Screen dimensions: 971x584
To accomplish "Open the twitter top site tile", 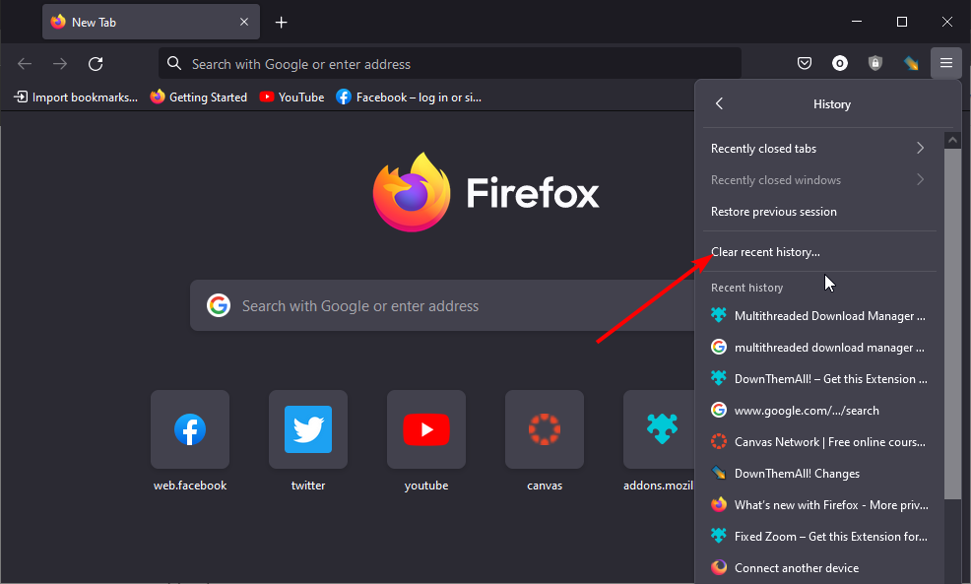I will [x=308, y=429].
